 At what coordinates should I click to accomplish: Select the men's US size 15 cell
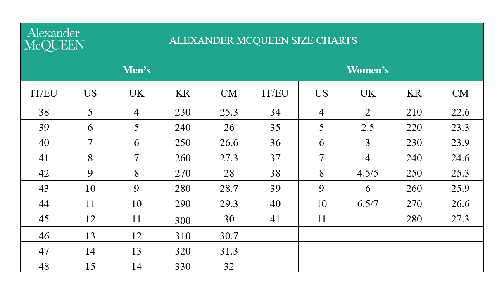(90, 266)
